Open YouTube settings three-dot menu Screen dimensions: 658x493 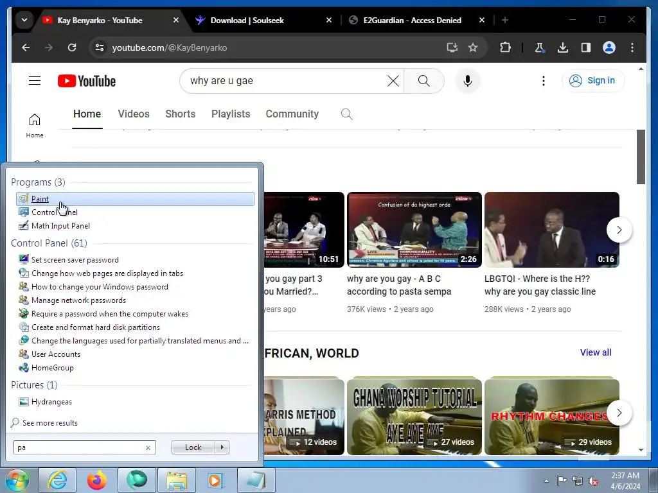coord(544,81)
